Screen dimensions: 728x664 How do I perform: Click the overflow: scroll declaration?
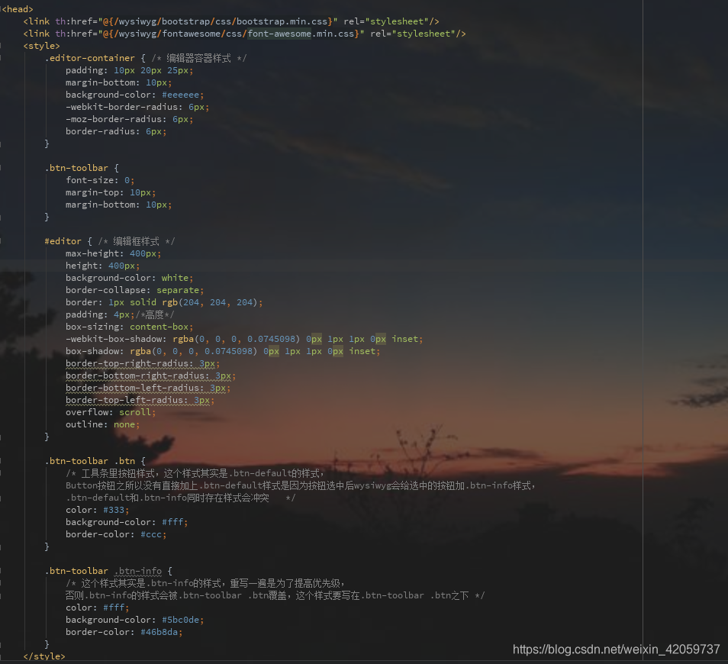[111, 412]
